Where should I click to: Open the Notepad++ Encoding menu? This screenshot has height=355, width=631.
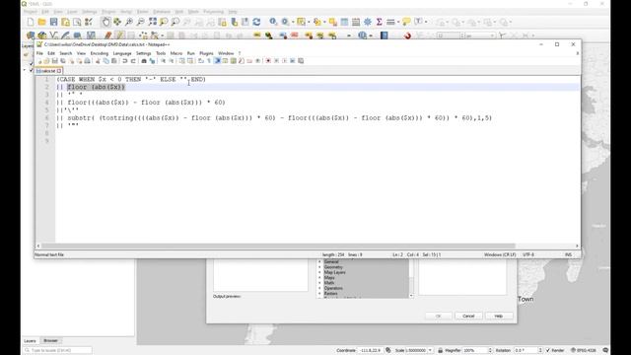(99, 53)
